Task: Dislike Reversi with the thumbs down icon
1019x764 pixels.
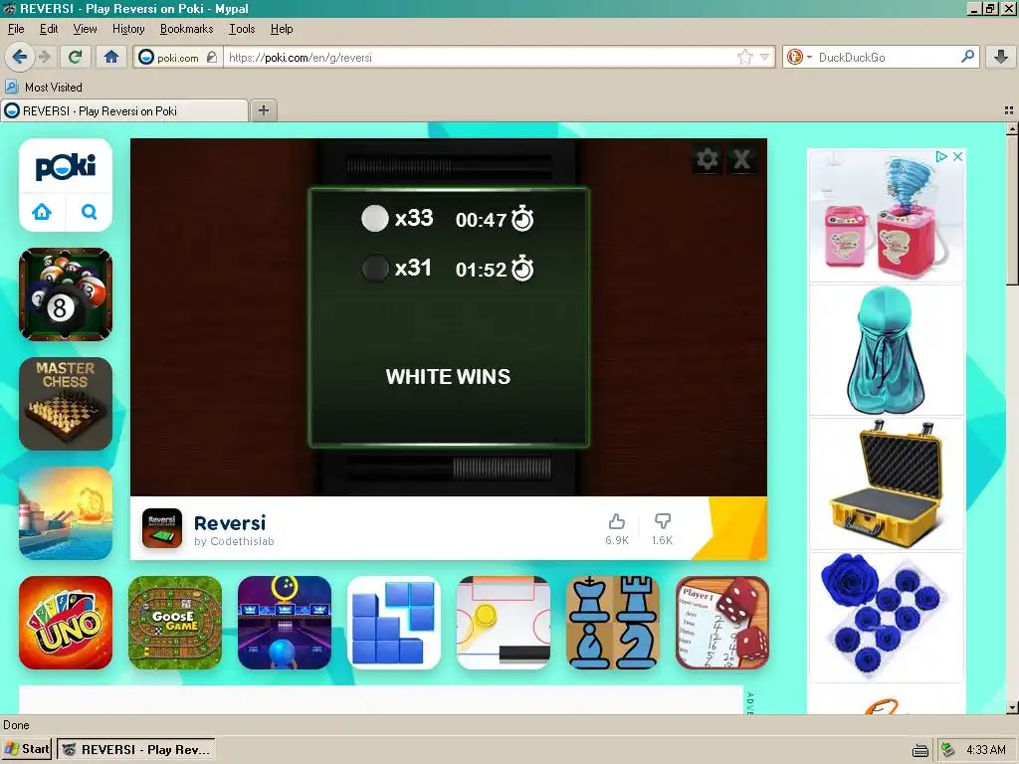Action: click(662, 521)
